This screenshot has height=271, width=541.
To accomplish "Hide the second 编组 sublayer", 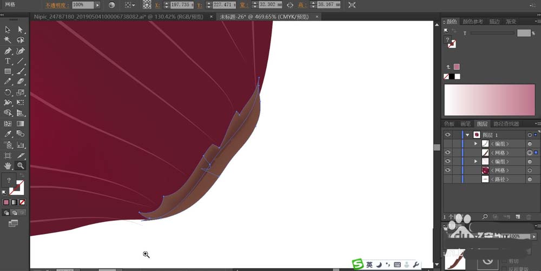I will (448, 161).
